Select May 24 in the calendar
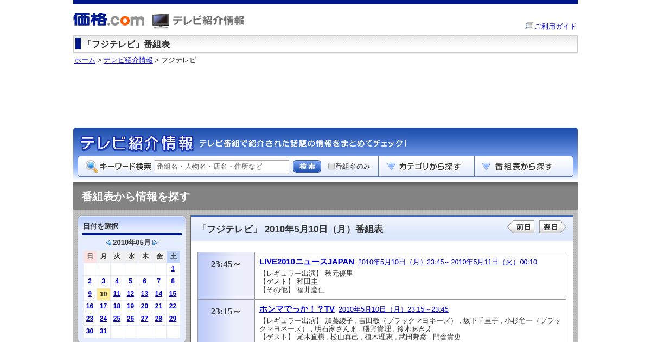Screen dimensions: 651x342 click(103, 319)
